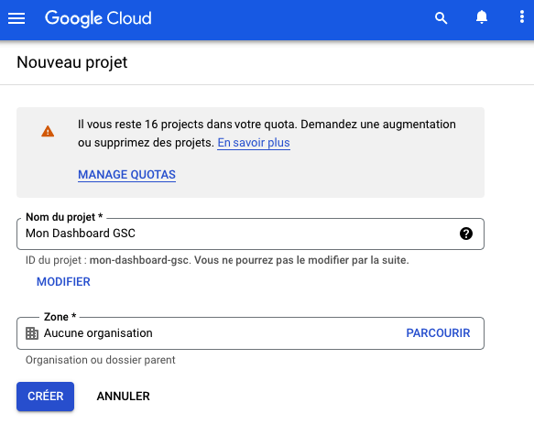Viewport: 534px width, 435px height.
Task: Focus the Nom du projet field
Action: [x=250, y=234]
